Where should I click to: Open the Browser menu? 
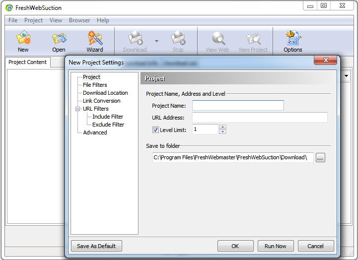pos(79,20)
